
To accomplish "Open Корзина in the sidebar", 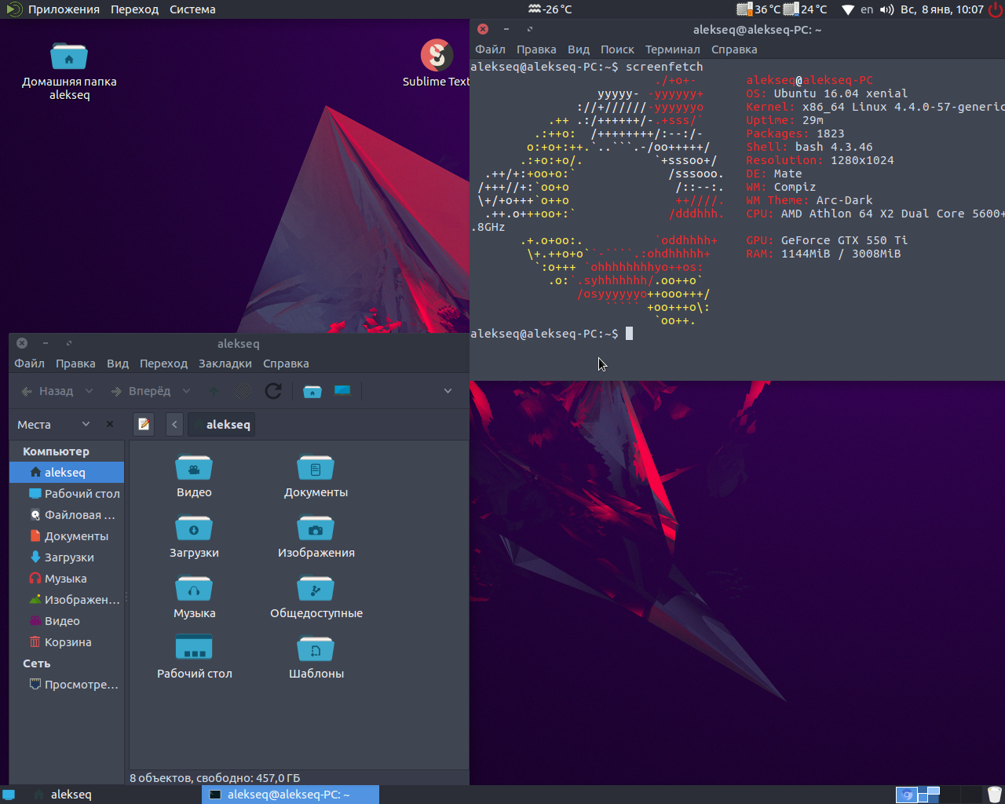I will click(68, 642).
